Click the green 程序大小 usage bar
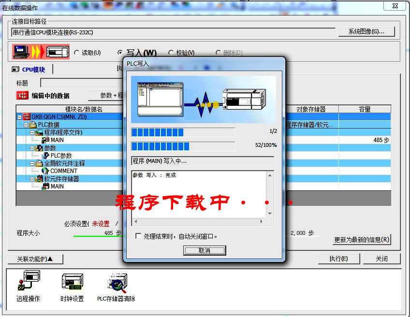Screen dimensions: 410x317 pos(97,236)
